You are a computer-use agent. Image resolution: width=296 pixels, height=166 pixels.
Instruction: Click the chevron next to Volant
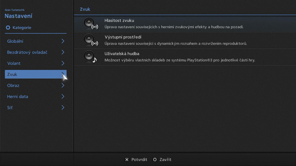coord(63,64)
